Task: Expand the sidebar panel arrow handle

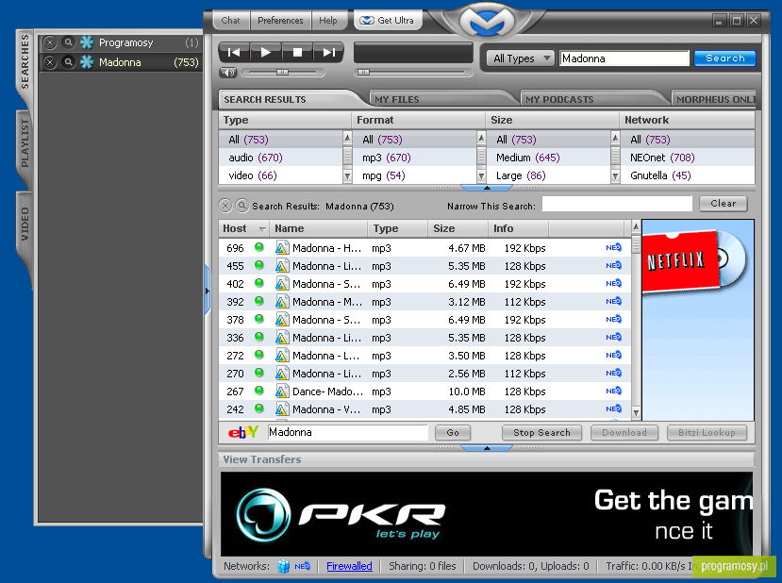Action: 207,291
